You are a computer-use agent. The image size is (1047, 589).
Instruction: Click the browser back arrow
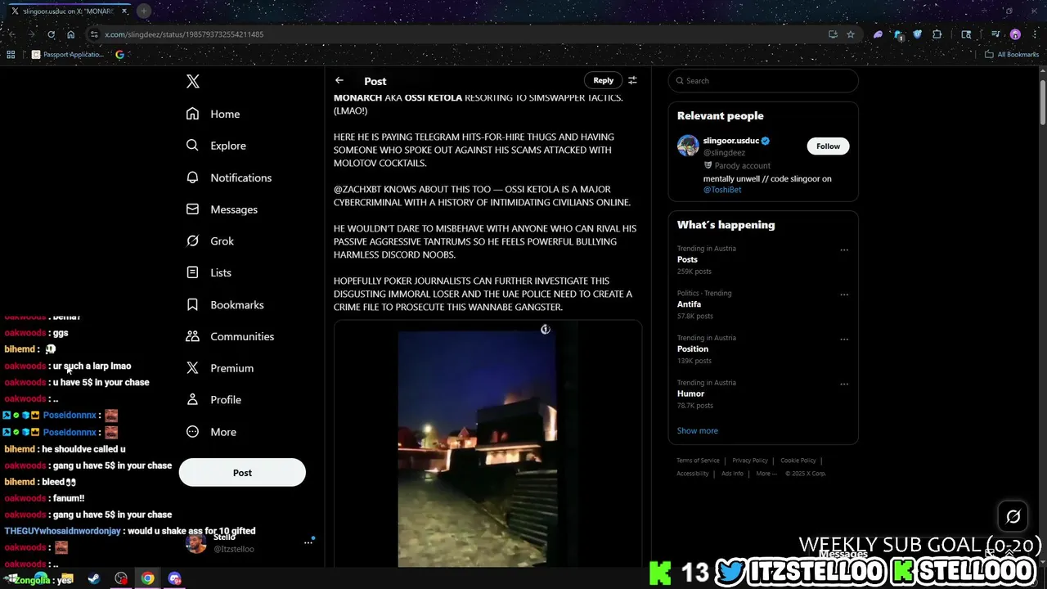[11, 34]
